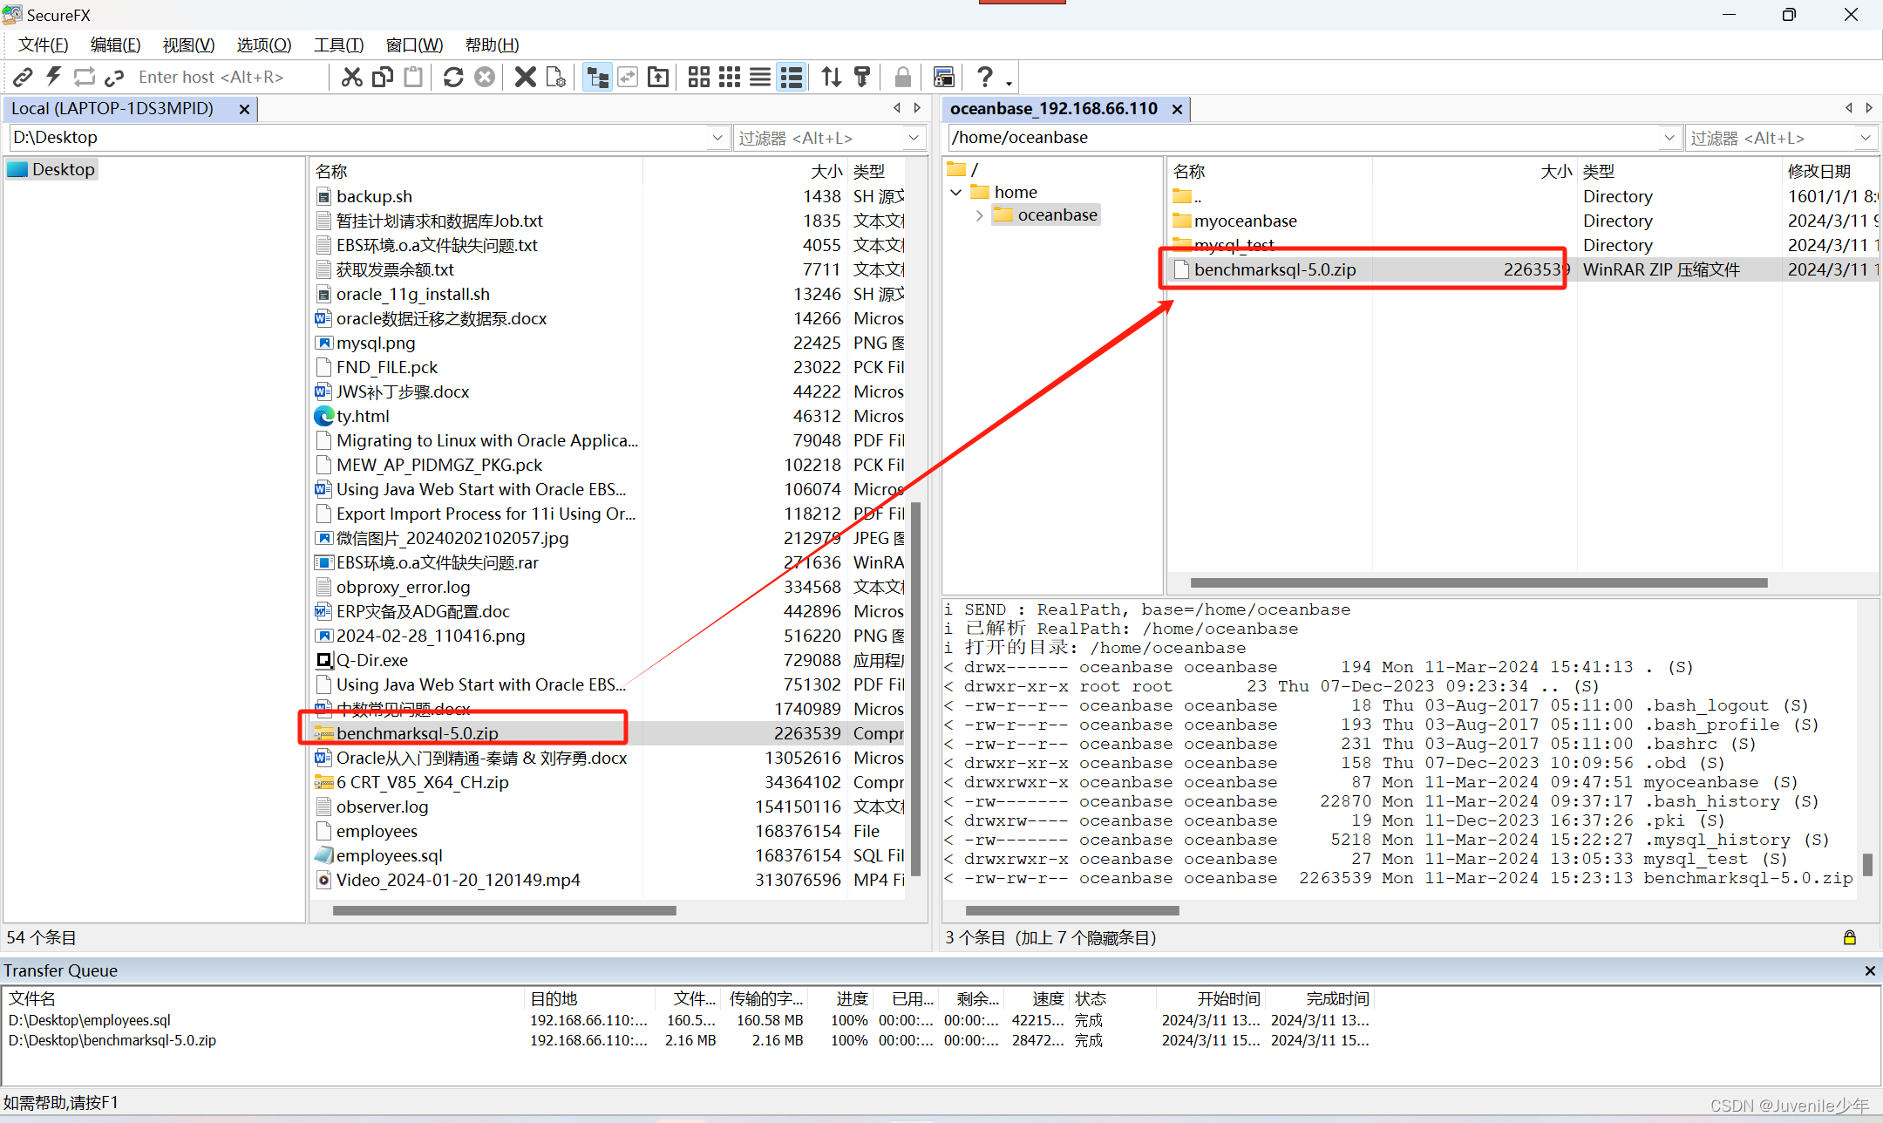The height and width of the screenshot is (1123, 1883).
Task: Click the Copy toolbar icon
Action: click(382, 78)
